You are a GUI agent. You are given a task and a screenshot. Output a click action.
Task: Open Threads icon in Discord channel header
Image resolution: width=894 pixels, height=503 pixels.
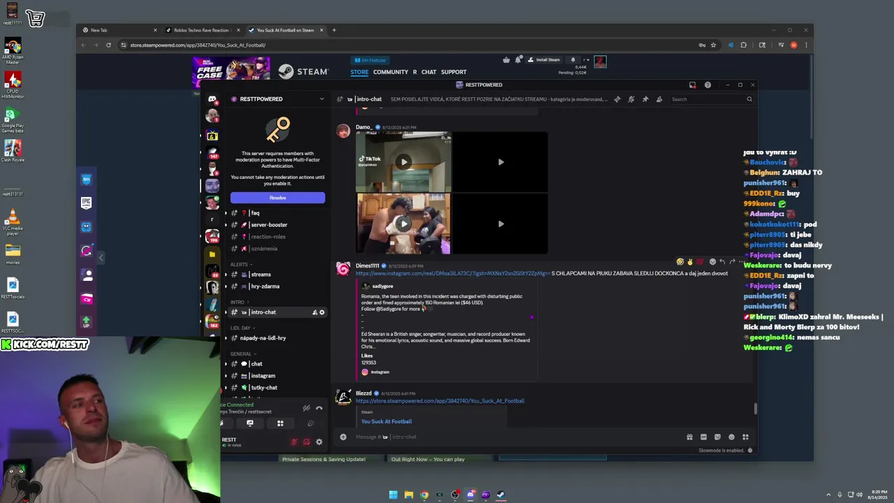click(x=617, y=99)
